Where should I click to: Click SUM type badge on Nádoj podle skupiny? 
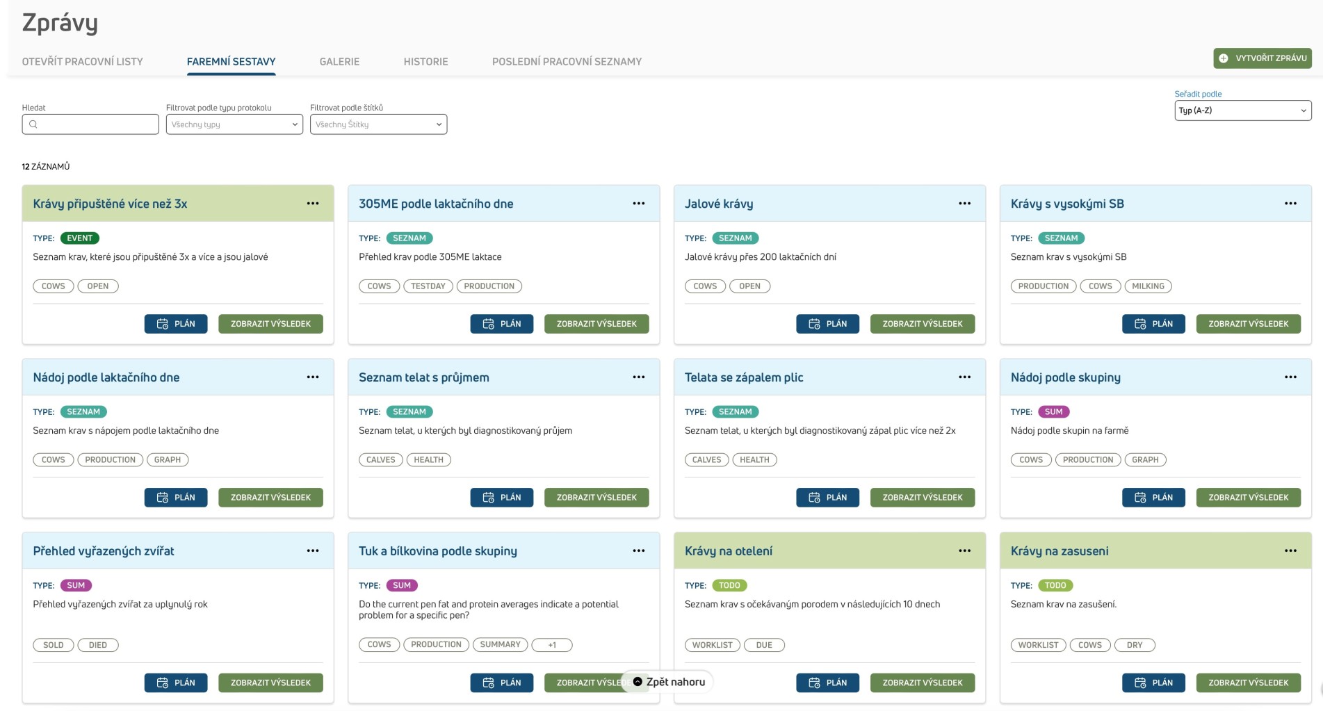pos(1054,412)
